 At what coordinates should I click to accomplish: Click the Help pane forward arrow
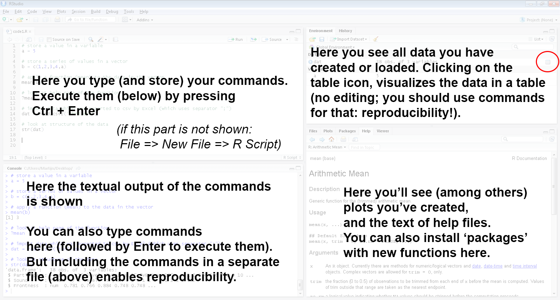point(322,139)
